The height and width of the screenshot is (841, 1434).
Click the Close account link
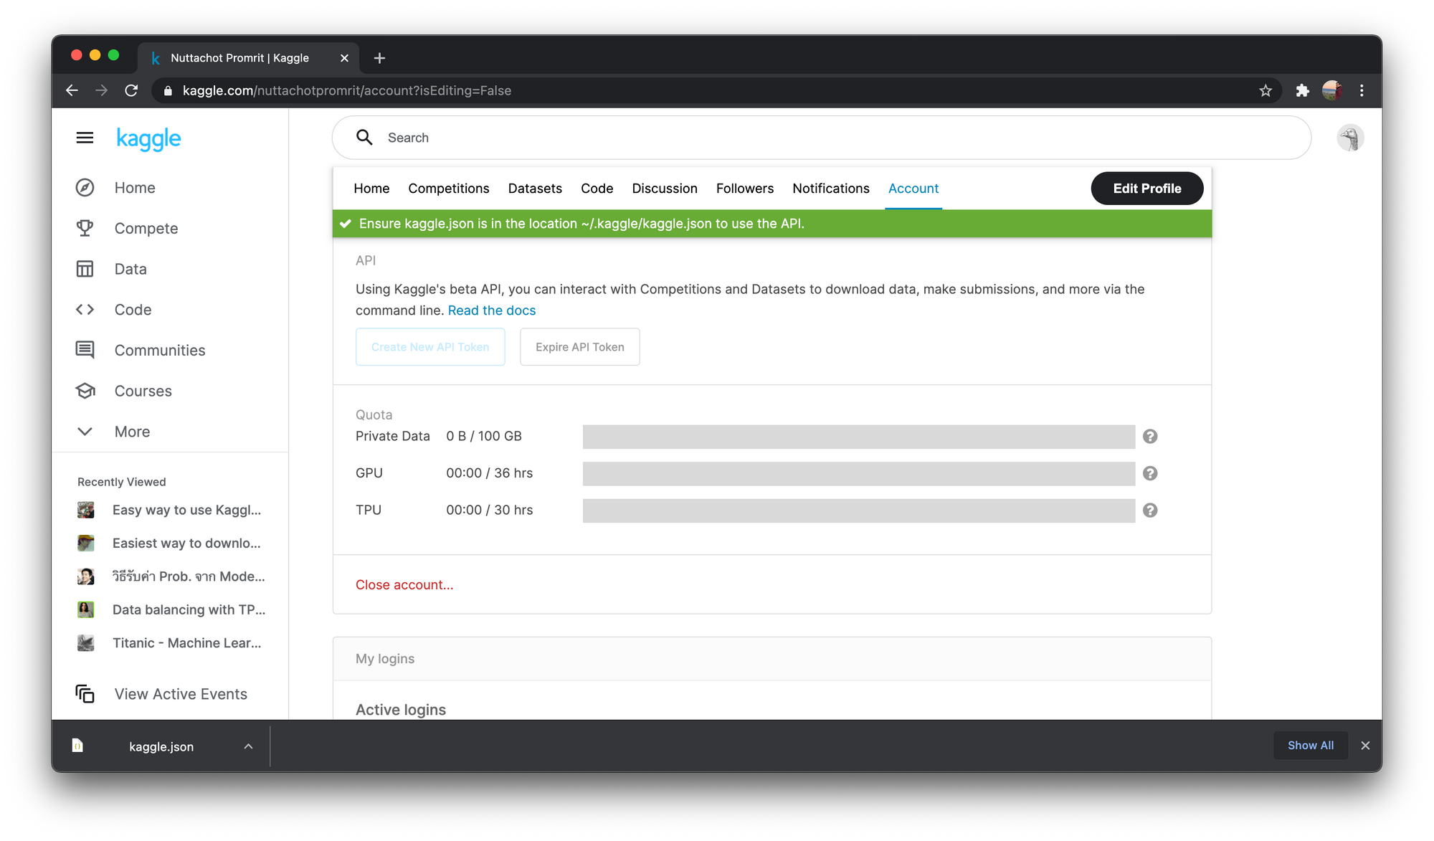(x=404, y=585)
